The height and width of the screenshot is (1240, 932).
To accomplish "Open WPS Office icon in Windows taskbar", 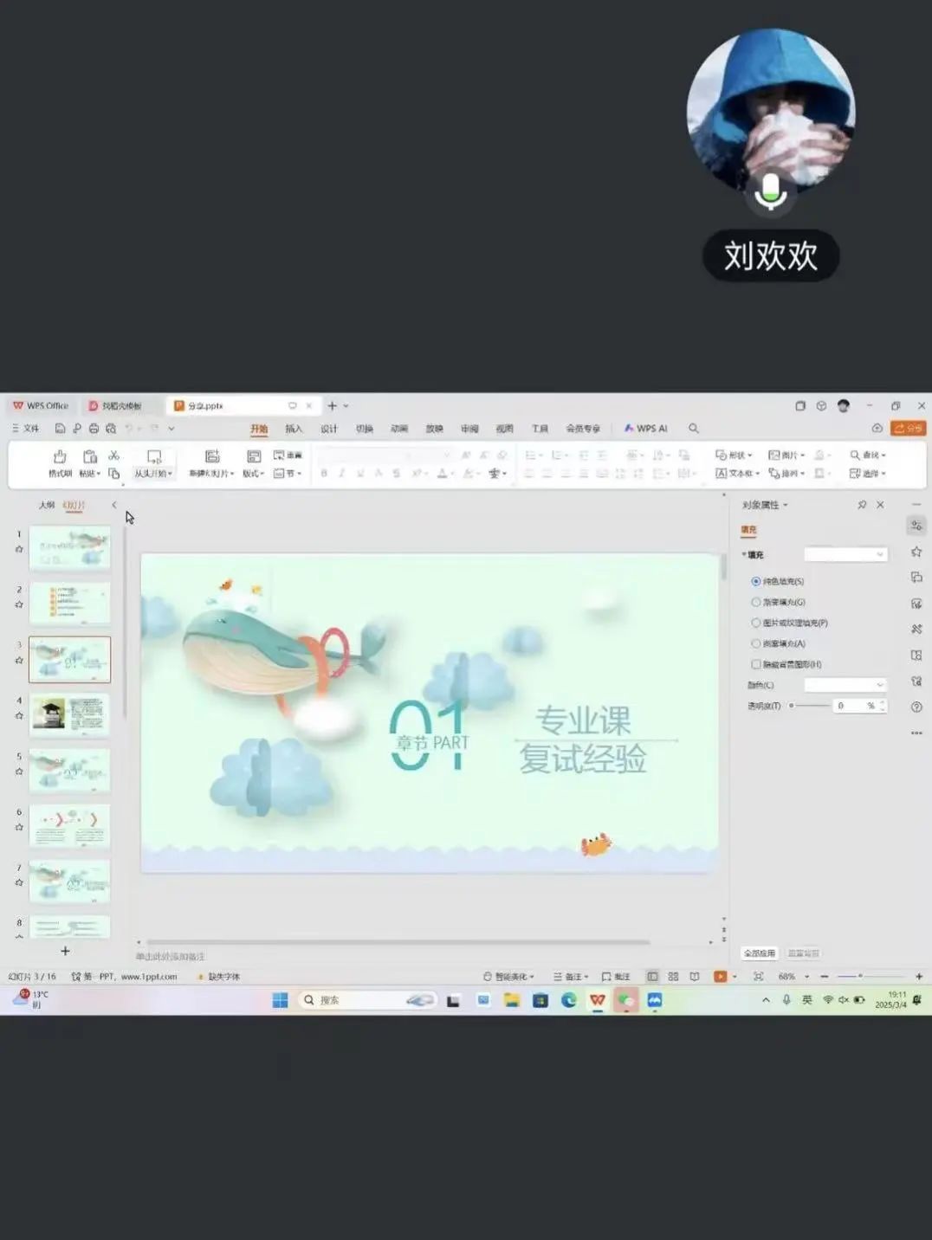I will 598,1000.
